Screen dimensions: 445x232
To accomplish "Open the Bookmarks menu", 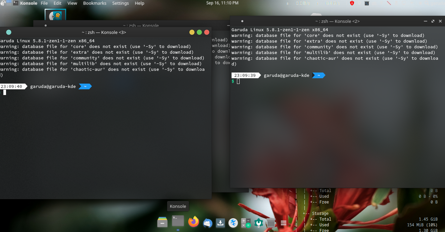I will [x=95, y=3].
